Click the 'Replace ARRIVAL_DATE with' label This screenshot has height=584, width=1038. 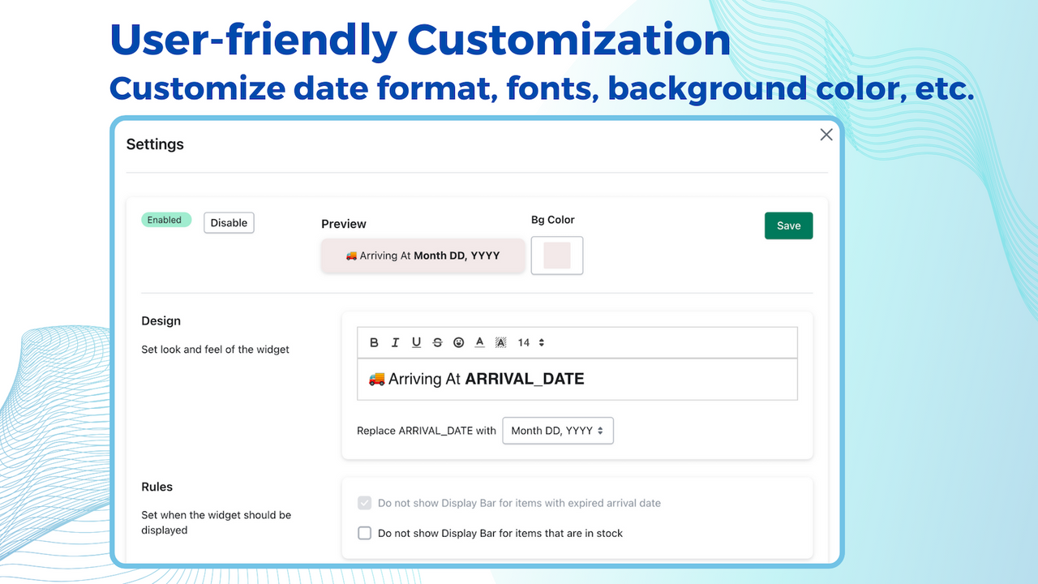[x=427, y=431]
